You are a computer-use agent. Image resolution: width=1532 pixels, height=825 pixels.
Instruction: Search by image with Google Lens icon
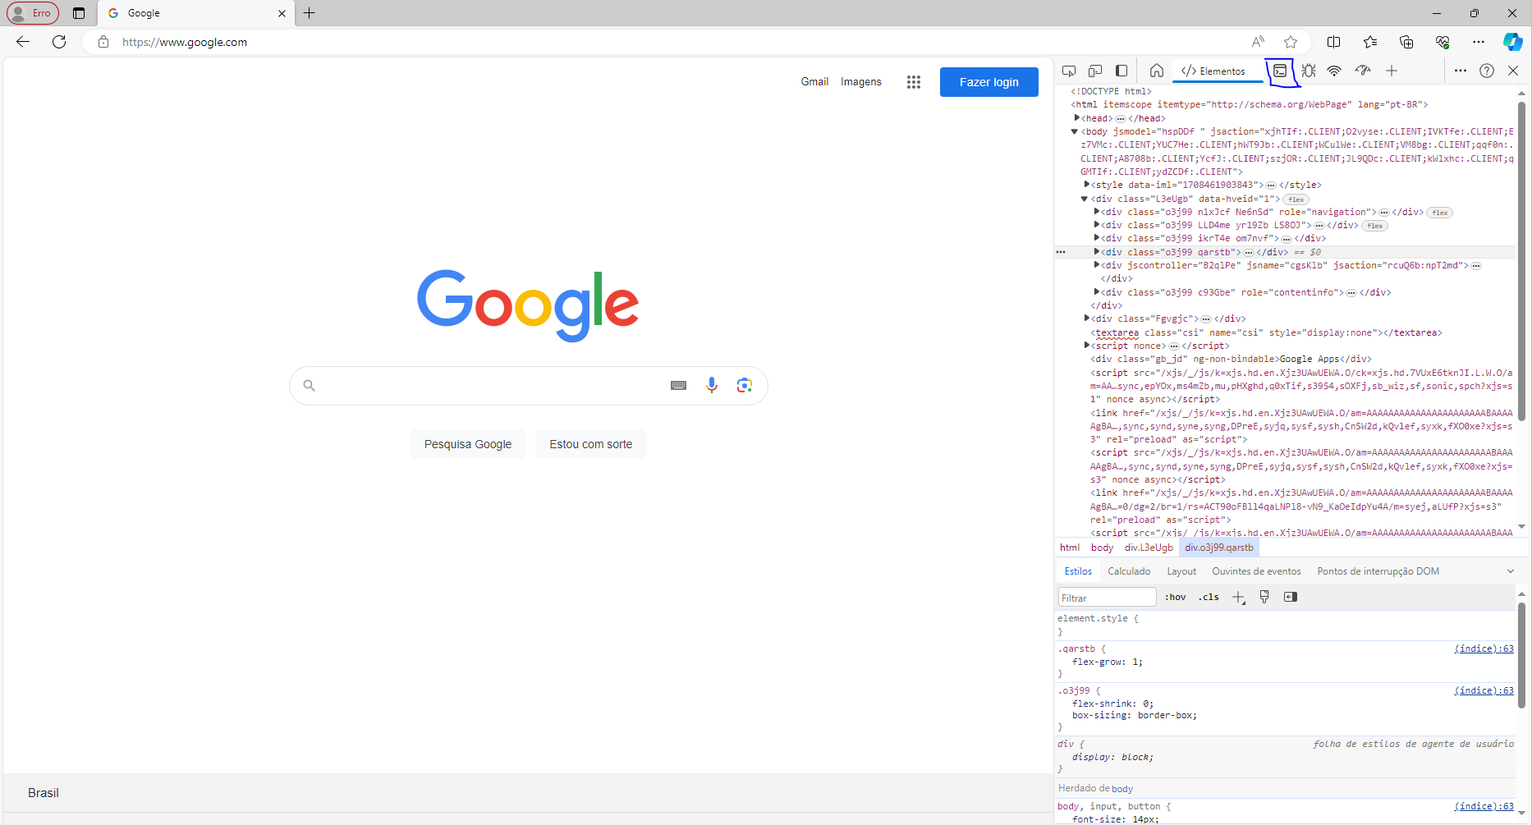point(745,385)
